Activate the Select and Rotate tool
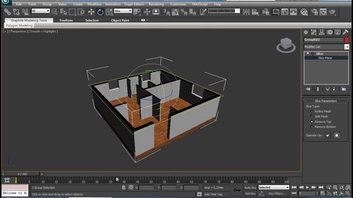Screen dimensions: 353x198 pyautogui.click(x=100, y=12)
